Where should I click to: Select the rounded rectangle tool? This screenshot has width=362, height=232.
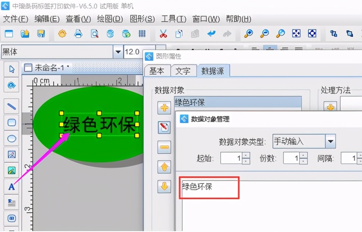[11, 122]
